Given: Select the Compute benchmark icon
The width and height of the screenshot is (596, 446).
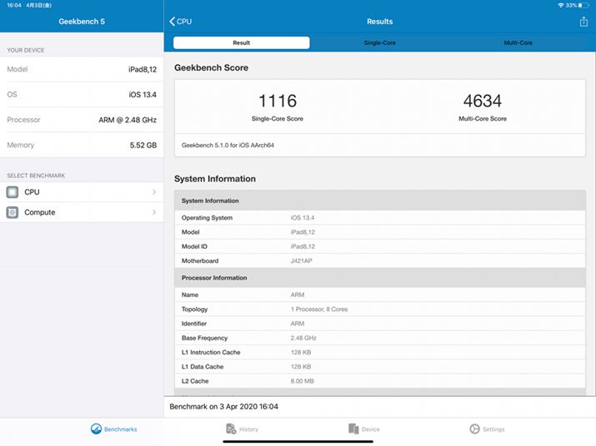Looking at the screenshot, I should point(13,212).
